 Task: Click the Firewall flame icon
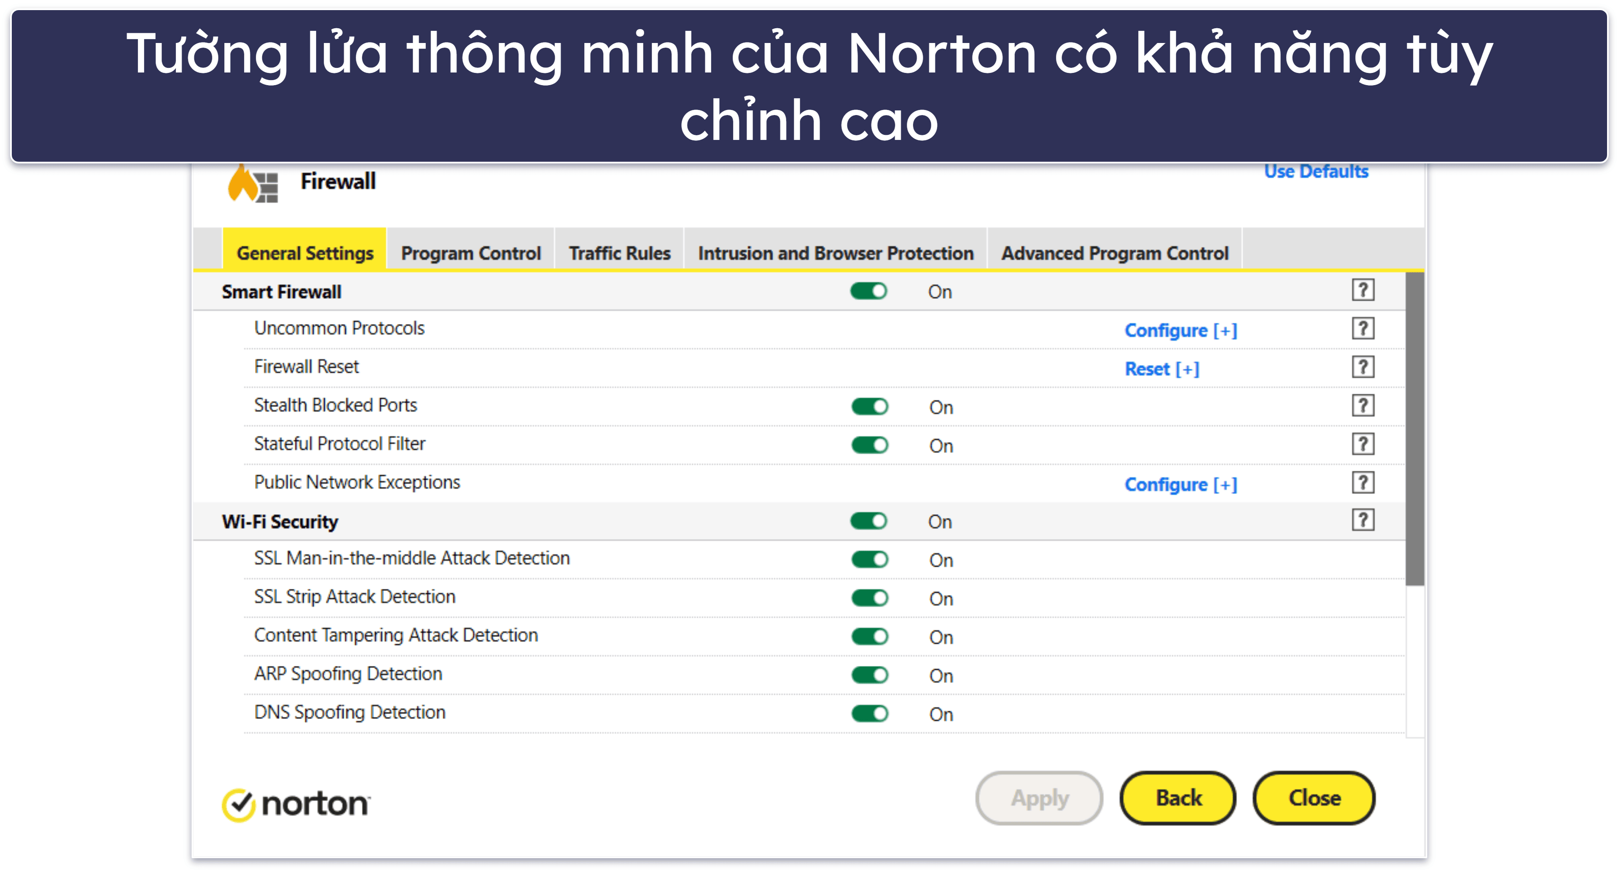tap(253, 184)
